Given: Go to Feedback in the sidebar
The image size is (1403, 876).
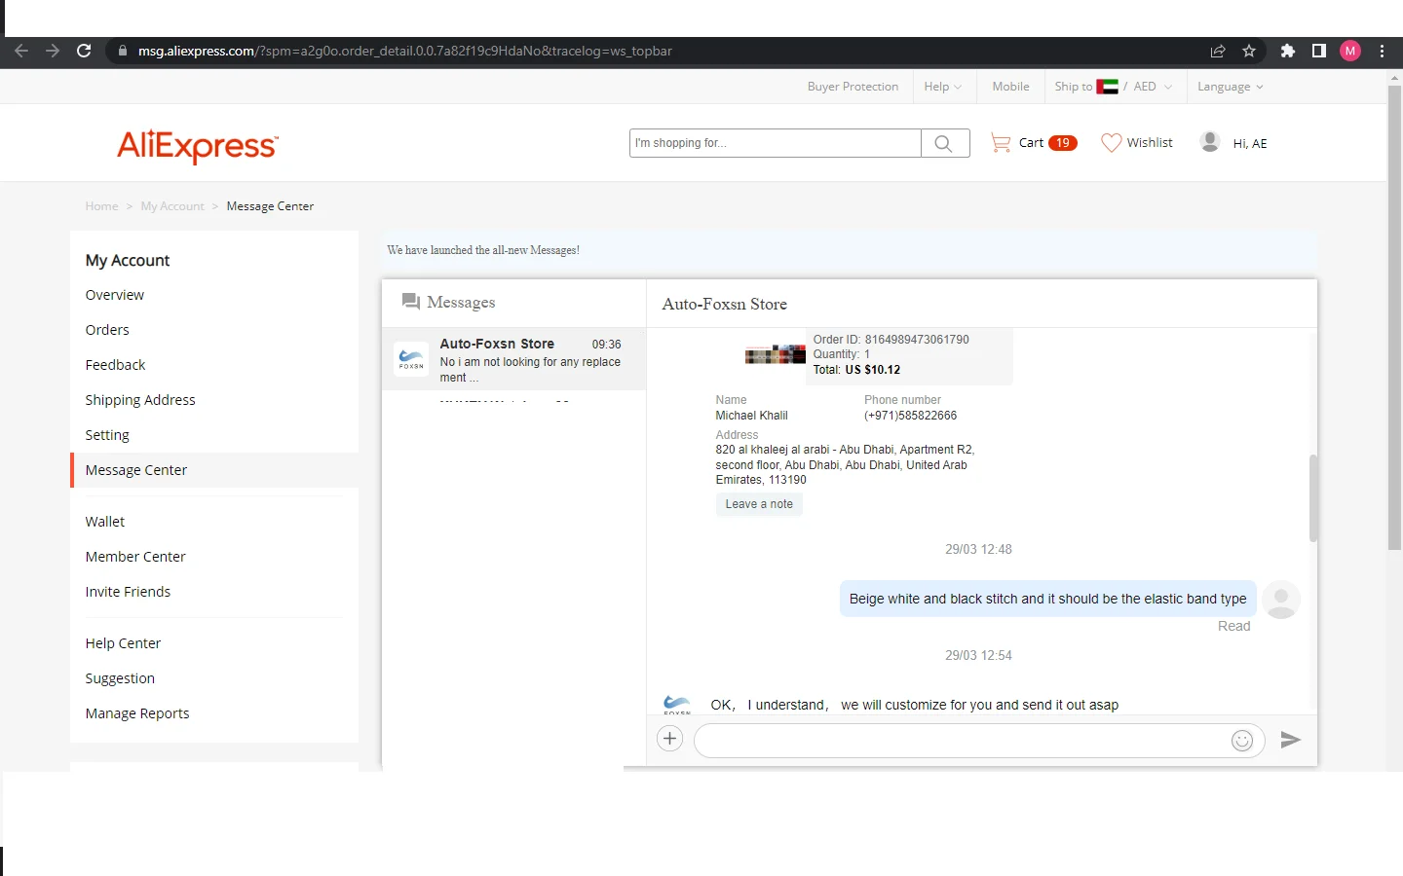Looking at the screenshot, I should tap(115, 365).
